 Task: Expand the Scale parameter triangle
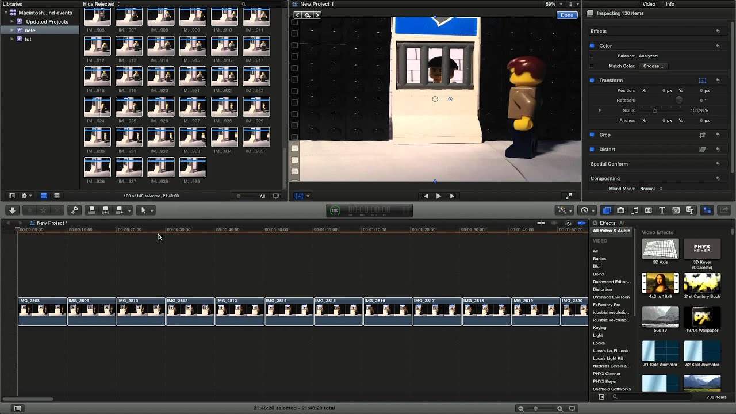(x=600, y=110)
